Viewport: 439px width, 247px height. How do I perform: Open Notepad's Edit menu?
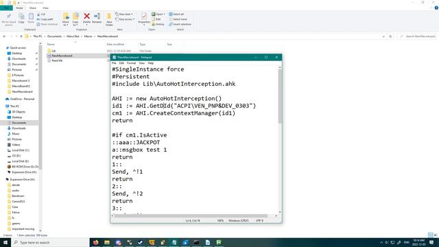(121, 63)
